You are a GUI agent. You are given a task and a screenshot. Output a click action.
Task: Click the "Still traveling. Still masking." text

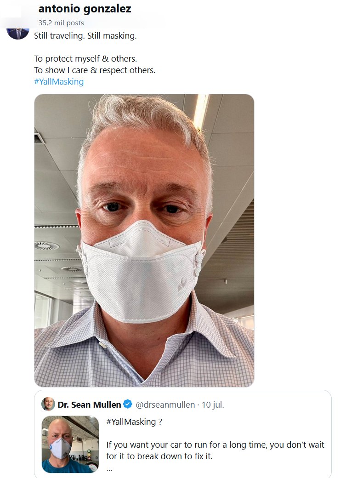coord(85,35)
